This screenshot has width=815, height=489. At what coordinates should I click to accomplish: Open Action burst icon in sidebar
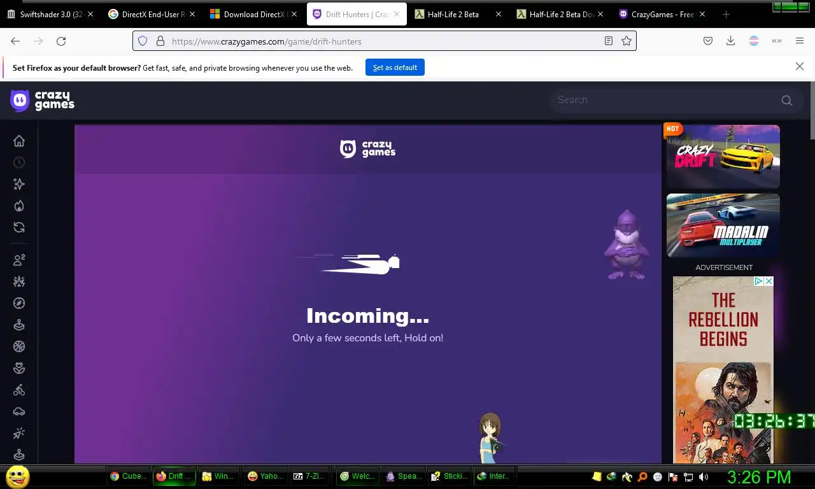pos(19,281)
